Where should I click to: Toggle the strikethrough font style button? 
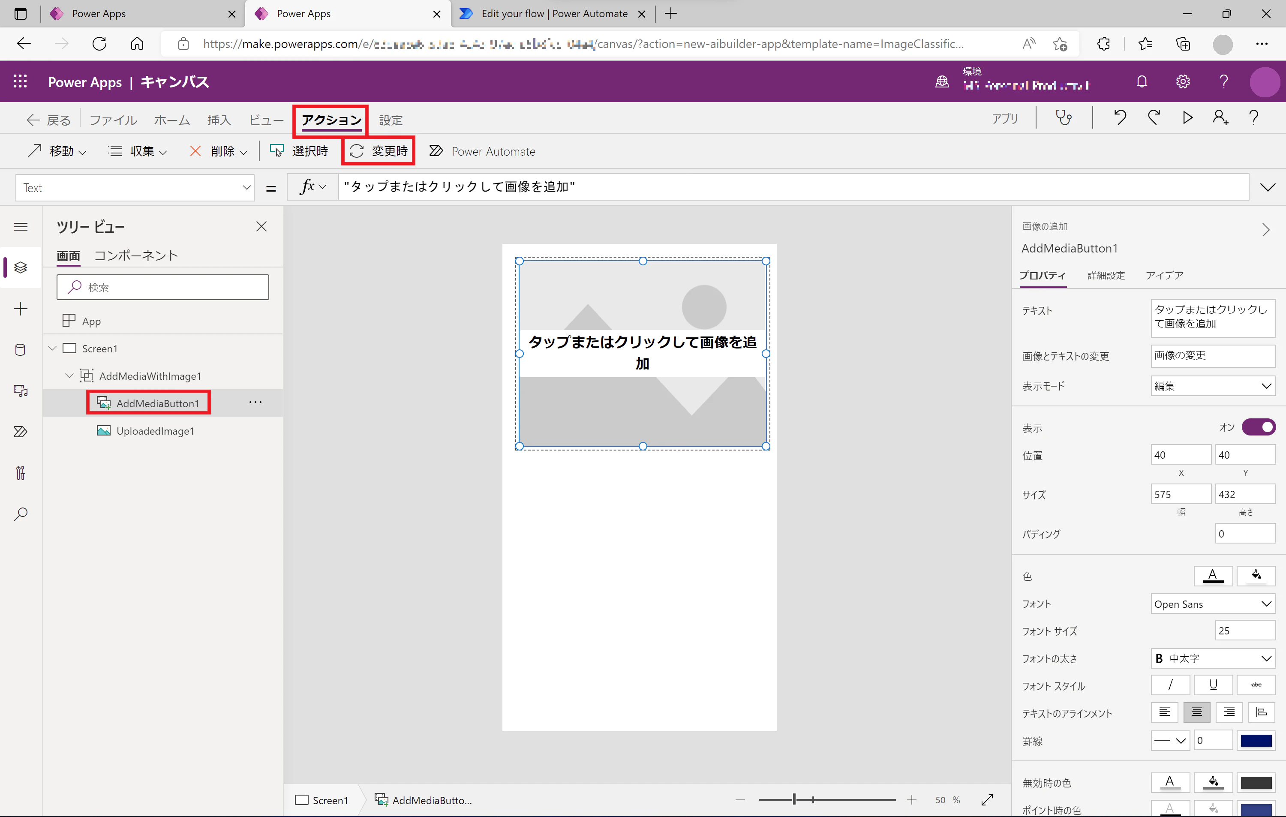(1256, 685)
